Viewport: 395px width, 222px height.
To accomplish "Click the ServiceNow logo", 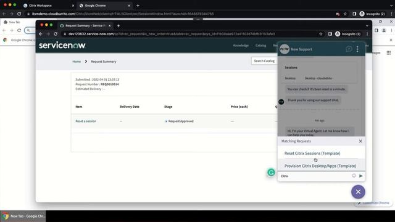I will (62, 45).
